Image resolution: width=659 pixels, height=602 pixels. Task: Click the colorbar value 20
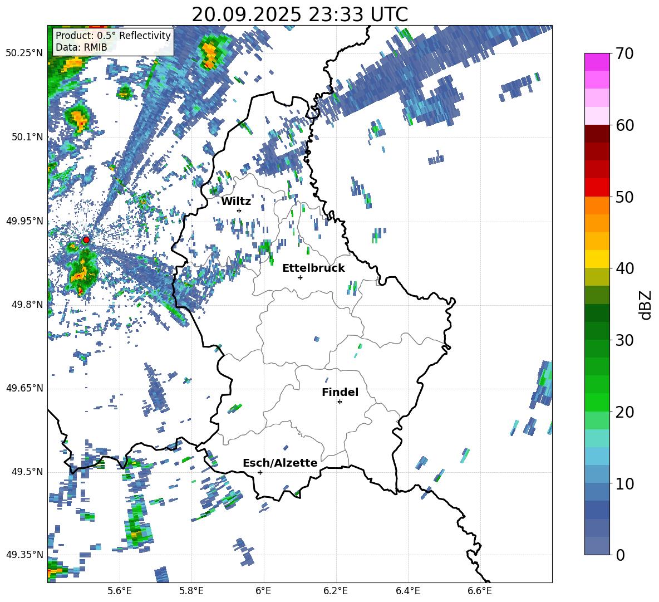click(624, 412)
